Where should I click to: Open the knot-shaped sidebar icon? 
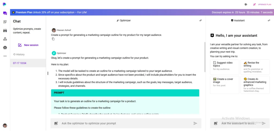point(5,39)
